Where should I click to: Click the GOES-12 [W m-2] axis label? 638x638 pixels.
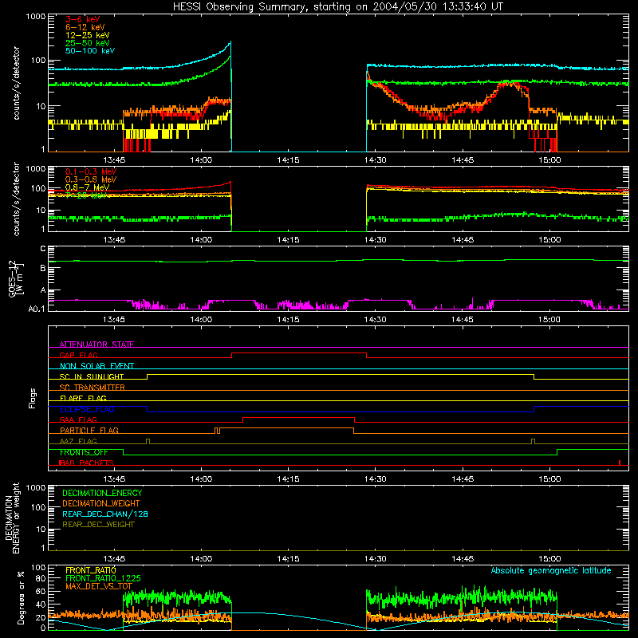(15, 278)
